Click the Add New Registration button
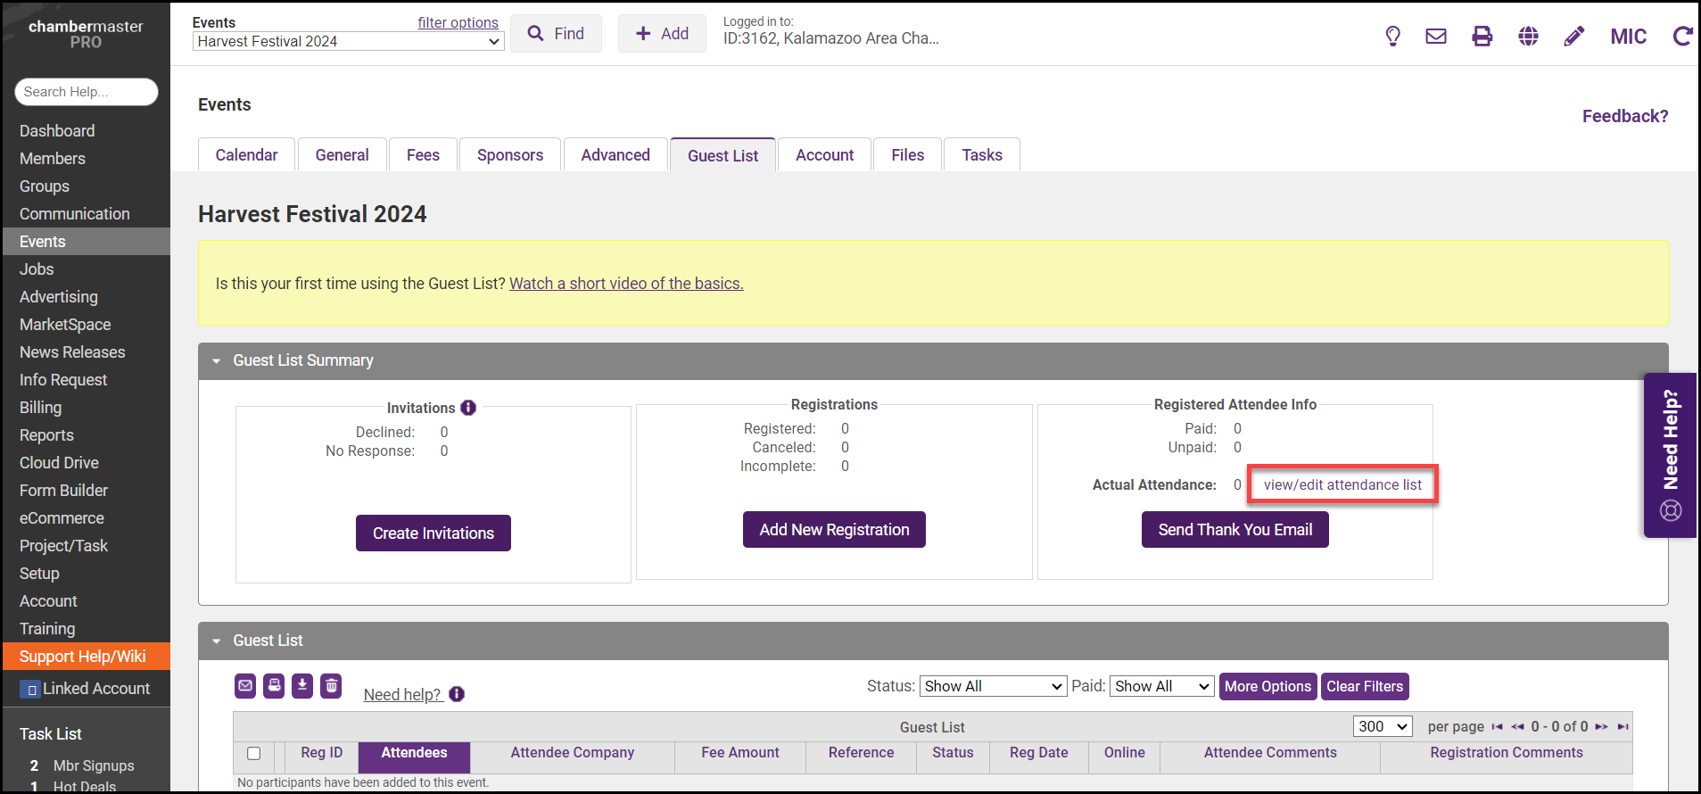Viewport: 1701px width, 794px height. click(834, 530)
